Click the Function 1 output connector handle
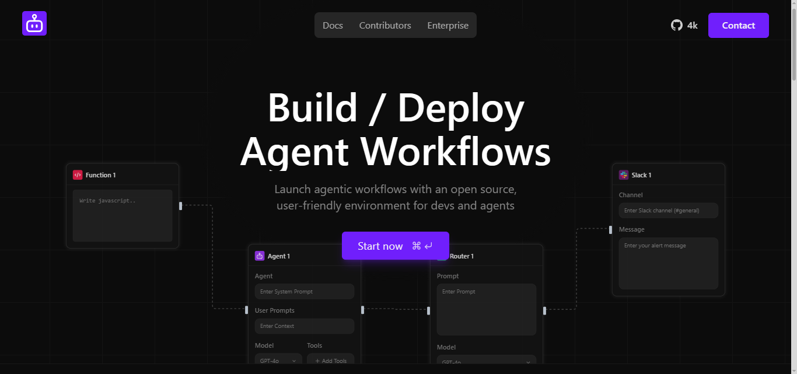The height and width of the screenshot is (374, 797). [x=180, y=205]
